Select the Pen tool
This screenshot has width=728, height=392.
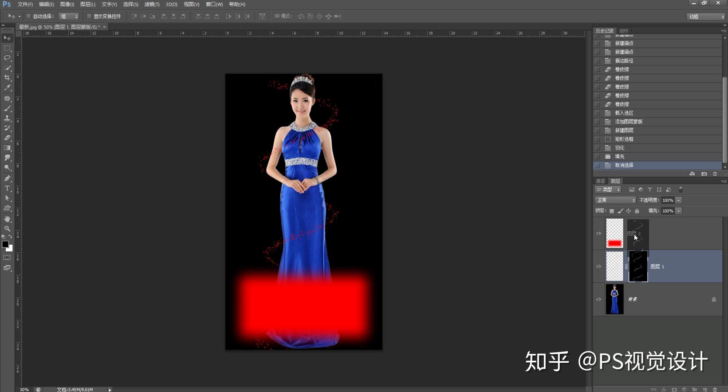coord(7,179)
